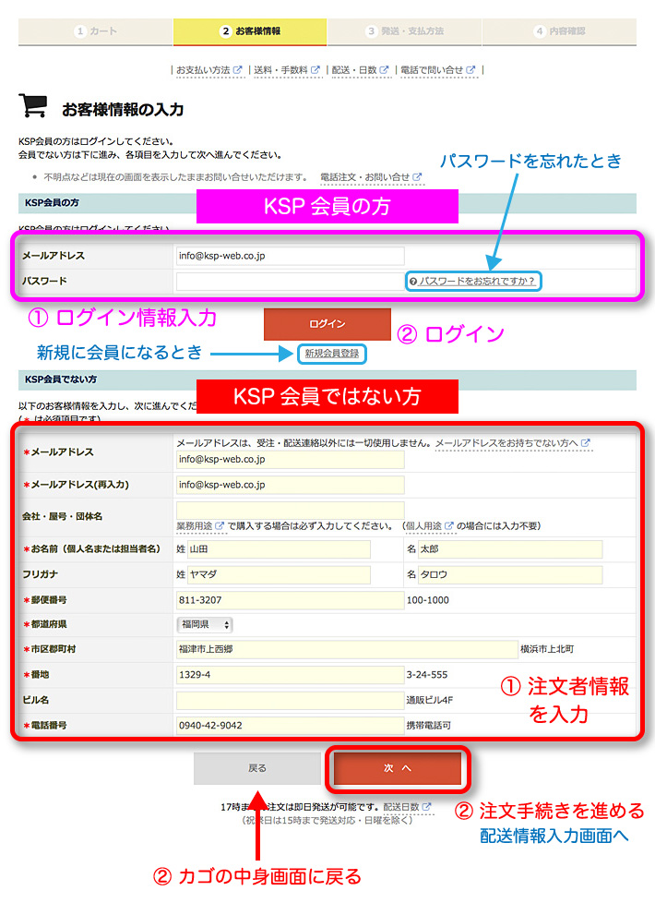Click 個人用途 link

(424, 525)
